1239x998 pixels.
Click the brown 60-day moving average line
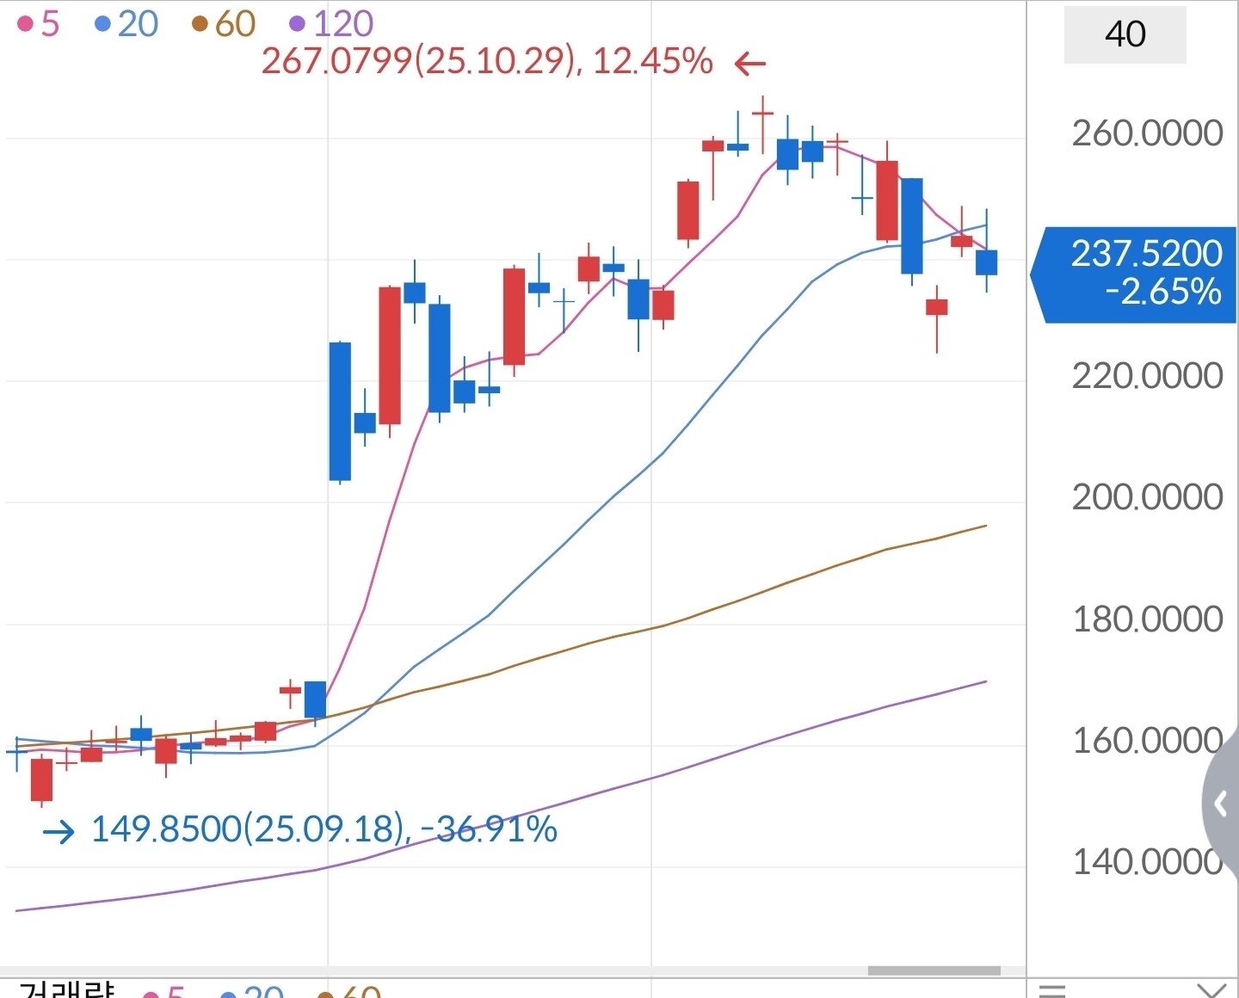pos(688,618)
